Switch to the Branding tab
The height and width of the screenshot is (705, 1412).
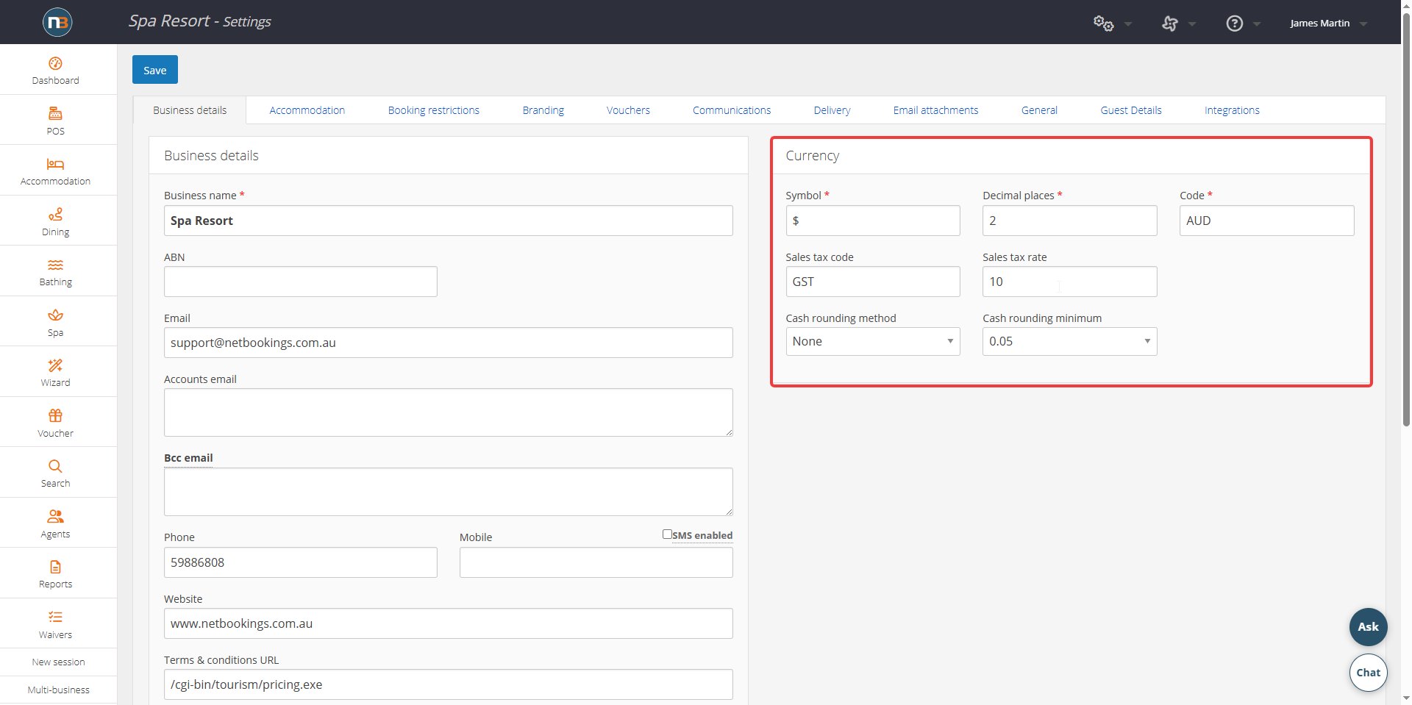click(543, 110)
